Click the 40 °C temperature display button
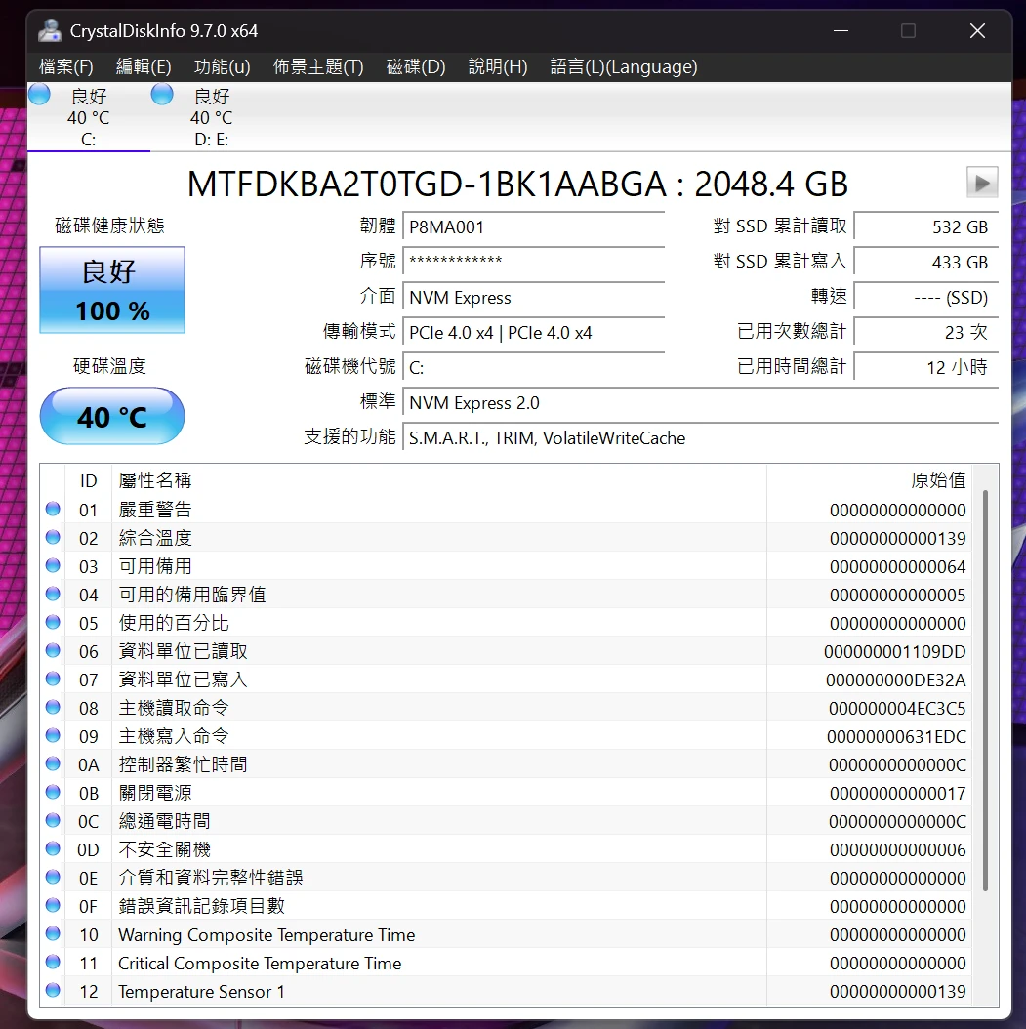1026x1029 pixels. tap(111, 416)
